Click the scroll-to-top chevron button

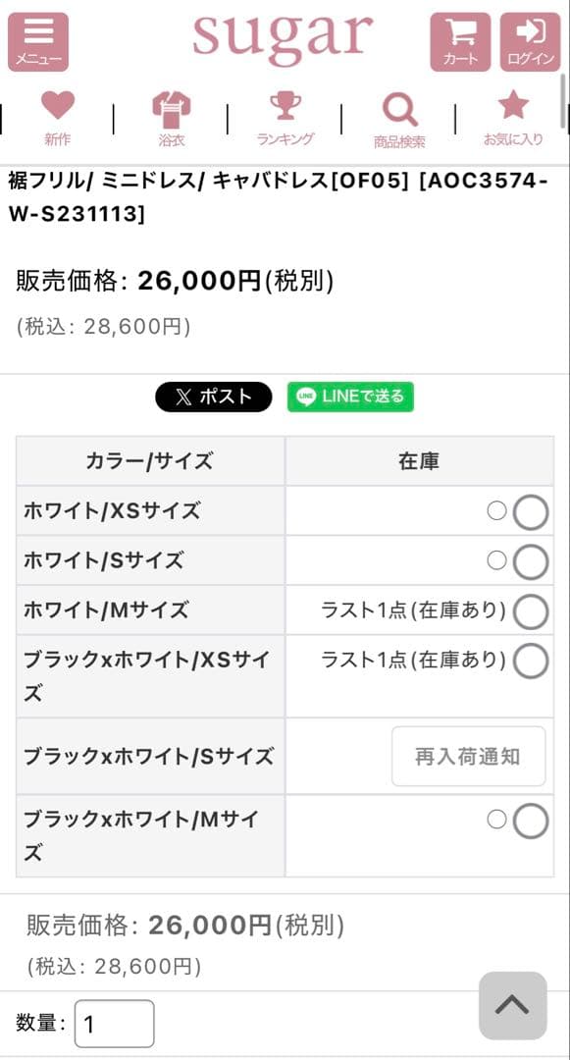[512, 1006]
